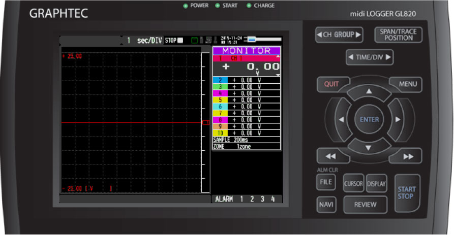Click ALARM indicator 2
Screen dimensions: 454x235
pyautogui.click(x=252, y=199)
